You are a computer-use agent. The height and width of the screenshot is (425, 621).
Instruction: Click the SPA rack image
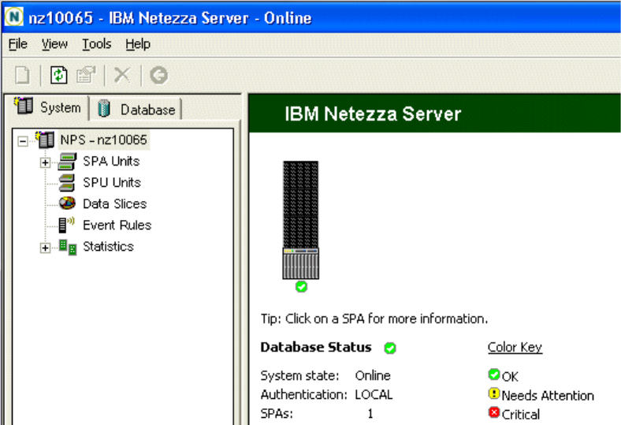click(300, 220)
